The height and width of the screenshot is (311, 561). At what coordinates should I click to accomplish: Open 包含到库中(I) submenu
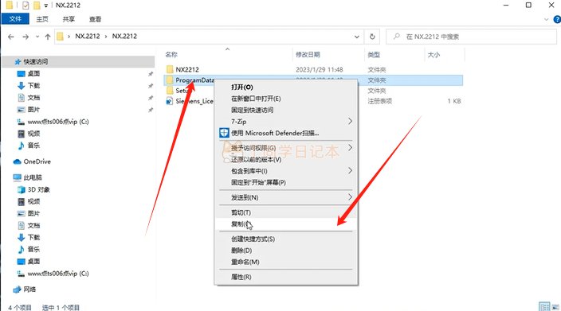pos(286,171)
